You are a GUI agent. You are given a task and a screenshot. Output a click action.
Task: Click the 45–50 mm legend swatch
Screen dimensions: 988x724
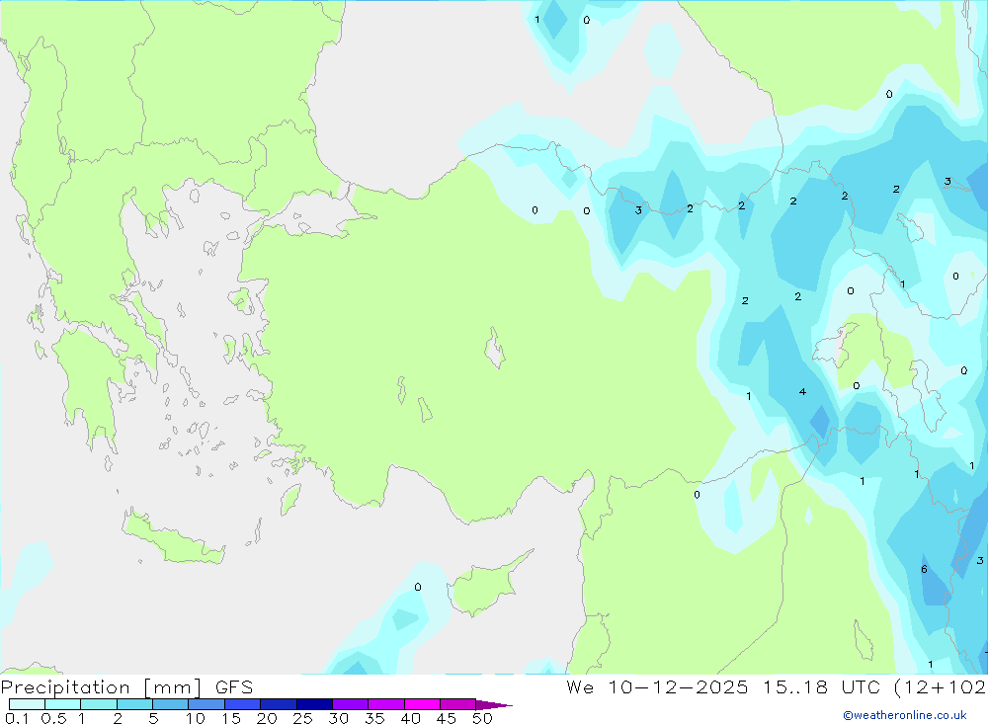point(457,704)
